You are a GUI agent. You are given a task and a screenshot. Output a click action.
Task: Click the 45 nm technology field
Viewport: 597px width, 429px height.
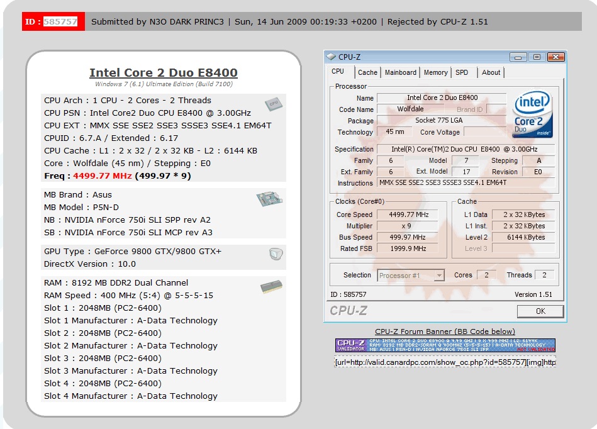click(x=395, y=132)
